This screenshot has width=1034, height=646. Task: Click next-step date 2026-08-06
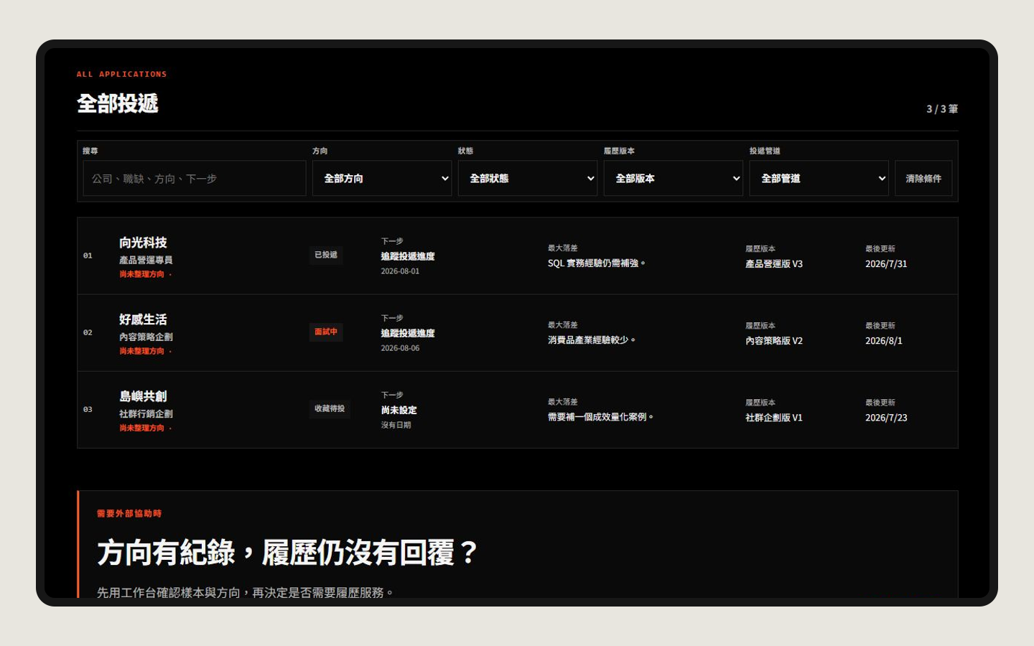(x=400, y=348)
